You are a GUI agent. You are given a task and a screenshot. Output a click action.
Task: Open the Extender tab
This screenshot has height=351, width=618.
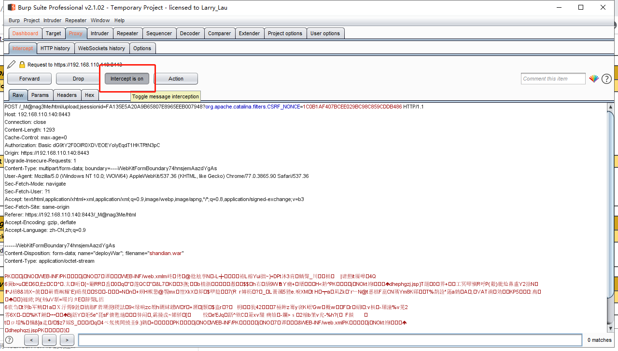pyautogui.click(x=250, y=33)
